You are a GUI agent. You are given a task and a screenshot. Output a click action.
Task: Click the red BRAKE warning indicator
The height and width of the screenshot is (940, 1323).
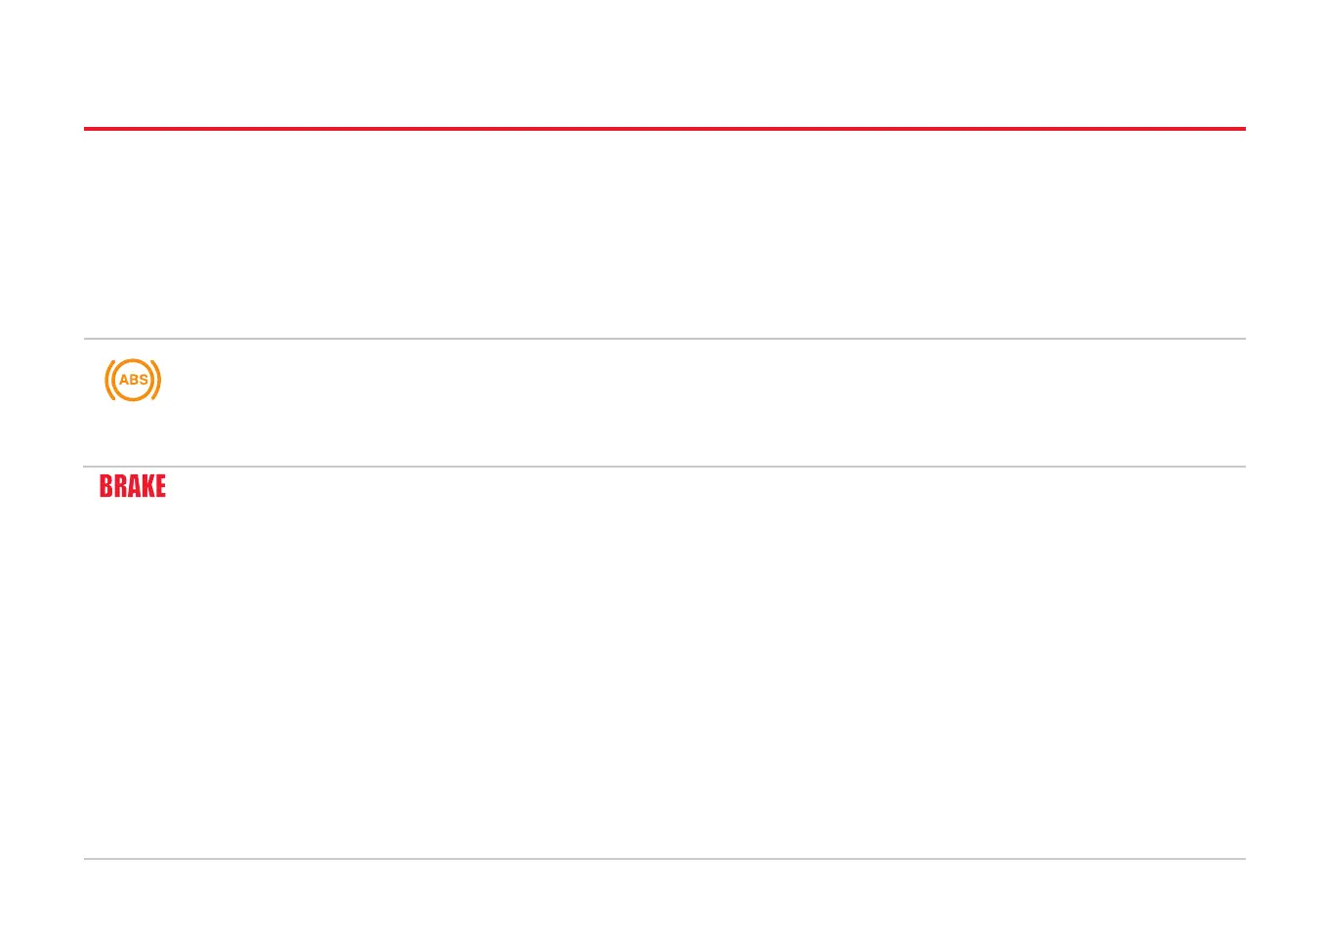(x=133, y=486)
